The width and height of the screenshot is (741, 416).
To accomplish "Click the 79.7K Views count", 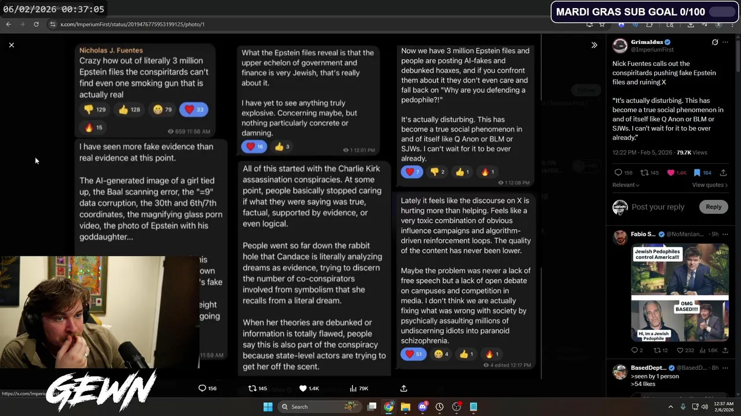I will [692, 153].
